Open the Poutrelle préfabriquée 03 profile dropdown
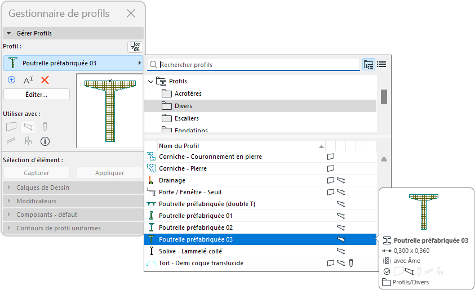Screen dimensions: 475x290 click(x=73, y=63)
